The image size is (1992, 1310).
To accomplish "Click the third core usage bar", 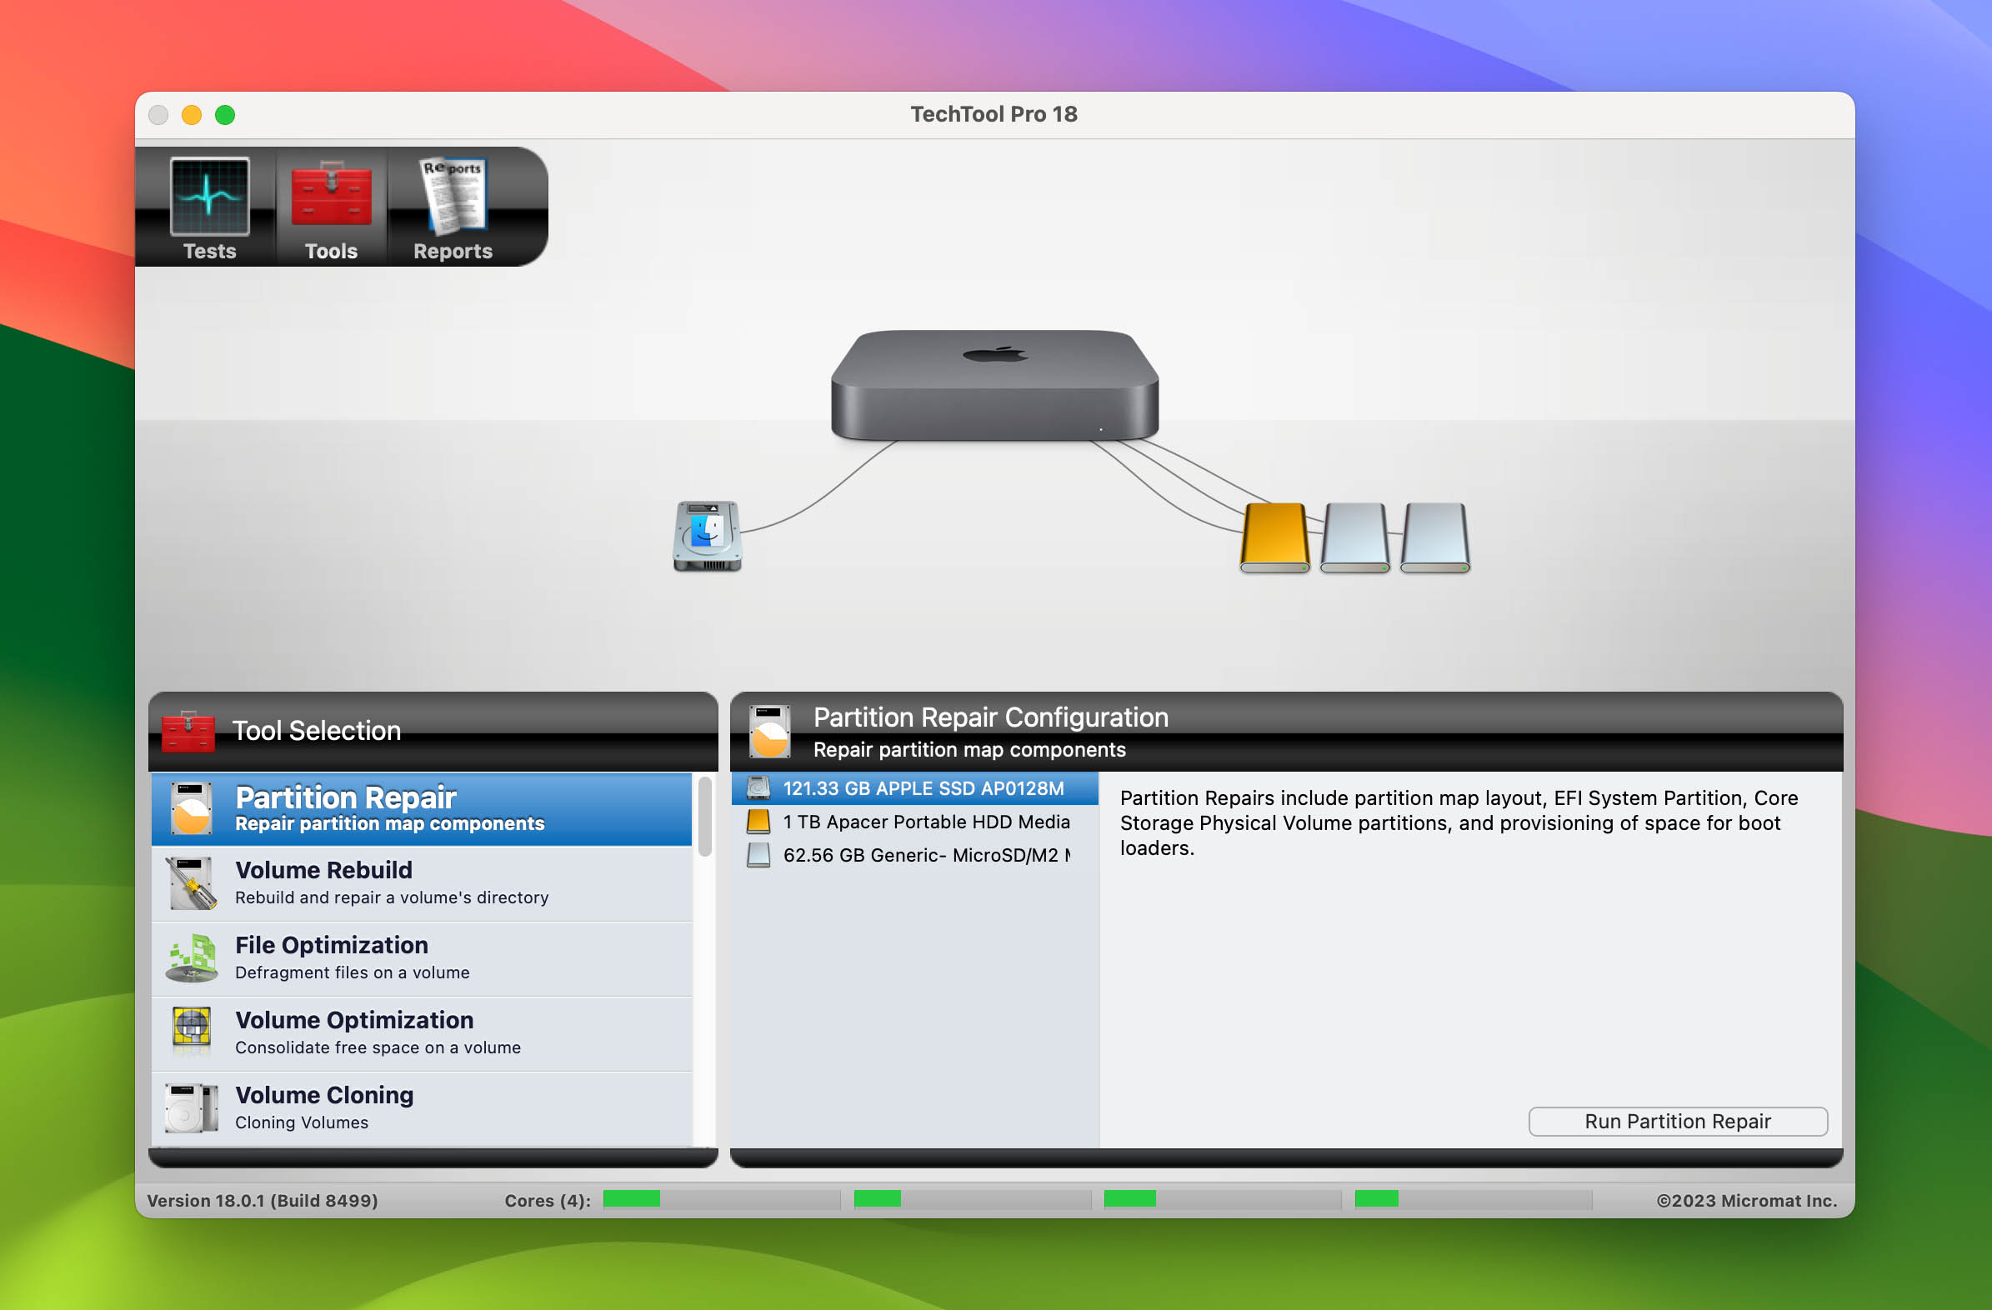I will [1223, 1199].
